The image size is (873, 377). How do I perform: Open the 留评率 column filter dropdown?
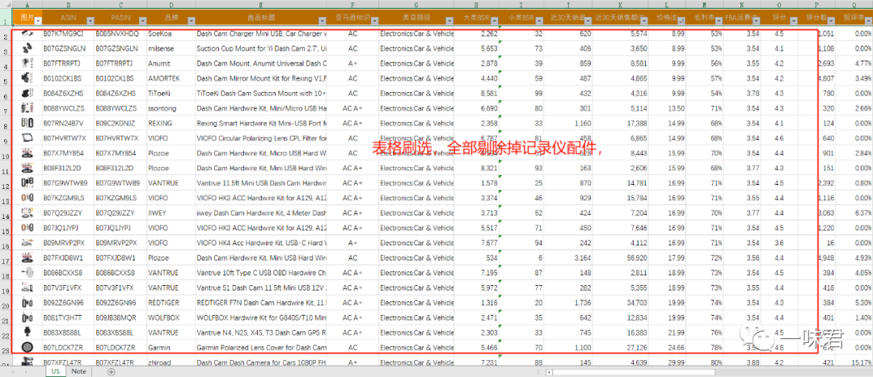(x=868, y=20)
